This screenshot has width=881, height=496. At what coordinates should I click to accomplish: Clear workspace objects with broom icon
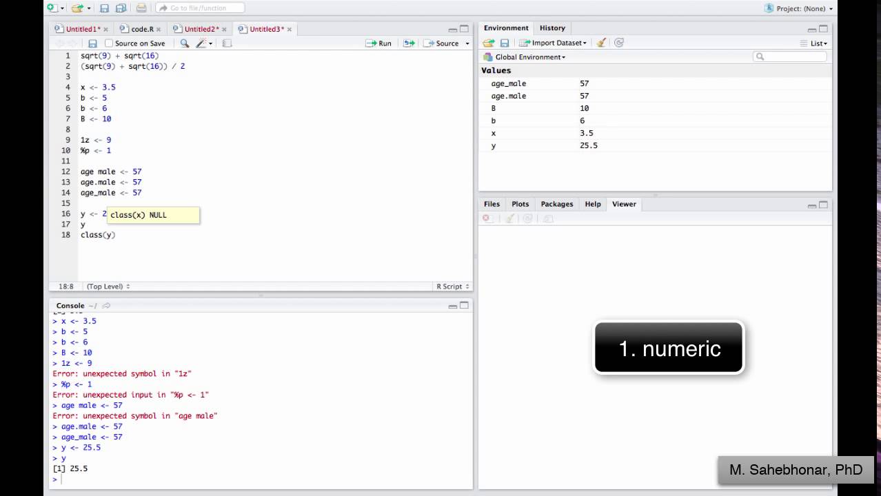tap(601, 43)
